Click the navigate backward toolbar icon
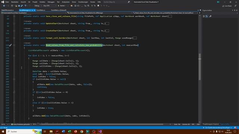The width and height of the screenshot is (239, 134). coord(4,6)
